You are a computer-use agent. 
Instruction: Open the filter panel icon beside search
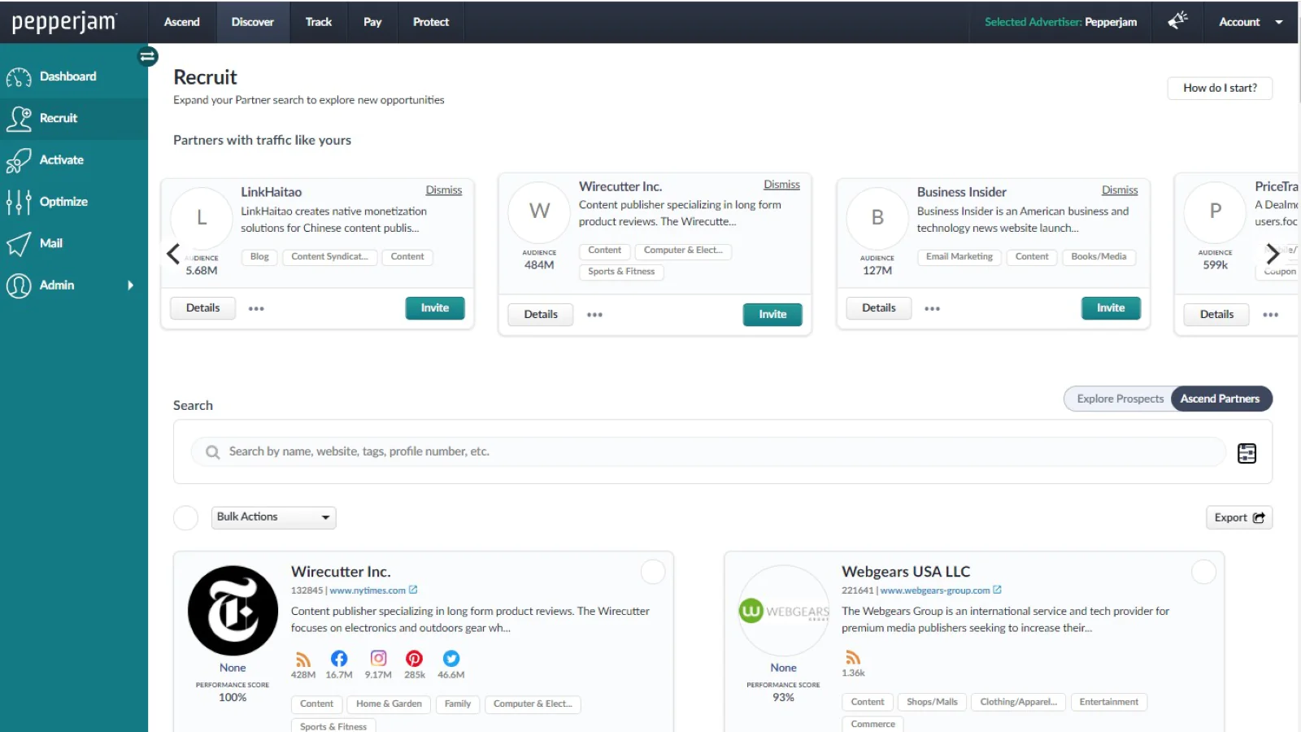click(x=1246, y=453)
